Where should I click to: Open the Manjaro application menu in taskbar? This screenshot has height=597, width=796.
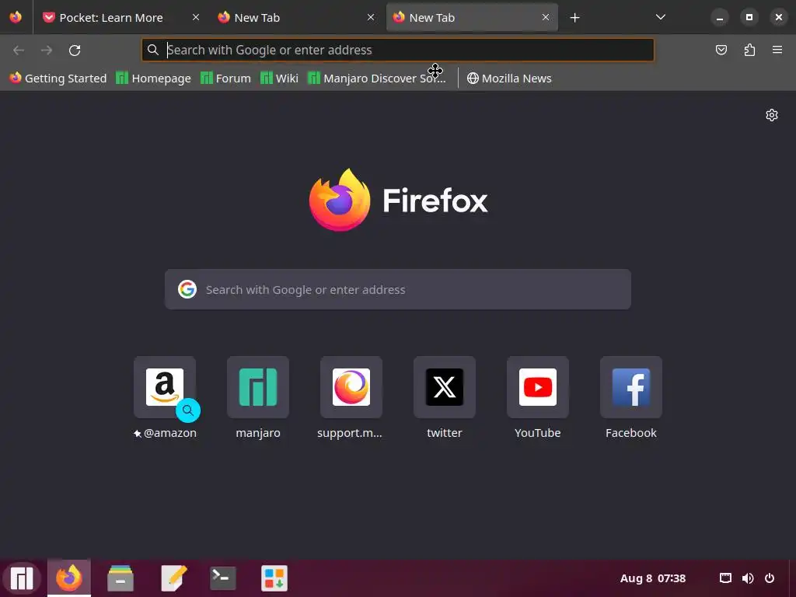point(22,578)
